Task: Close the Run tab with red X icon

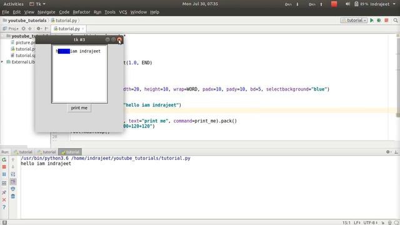Action: (4, 200)
